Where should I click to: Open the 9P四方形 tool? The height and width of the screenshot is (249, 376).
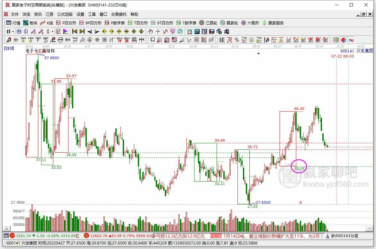pyautogui.click(x=90, y=23)
